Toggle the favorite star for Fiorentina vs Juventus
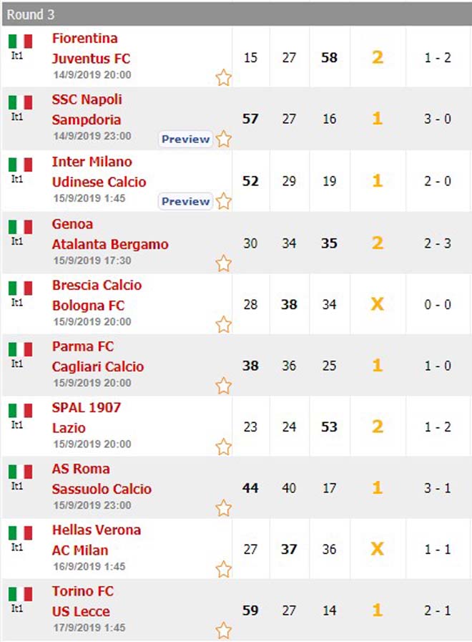 (x=223, y=79)
